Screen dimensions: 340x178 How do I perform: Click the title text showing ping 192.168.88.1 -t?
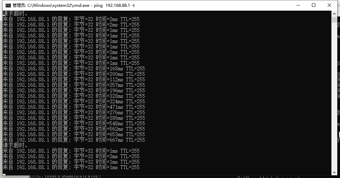pyautogui.click(x=114, y=5)
